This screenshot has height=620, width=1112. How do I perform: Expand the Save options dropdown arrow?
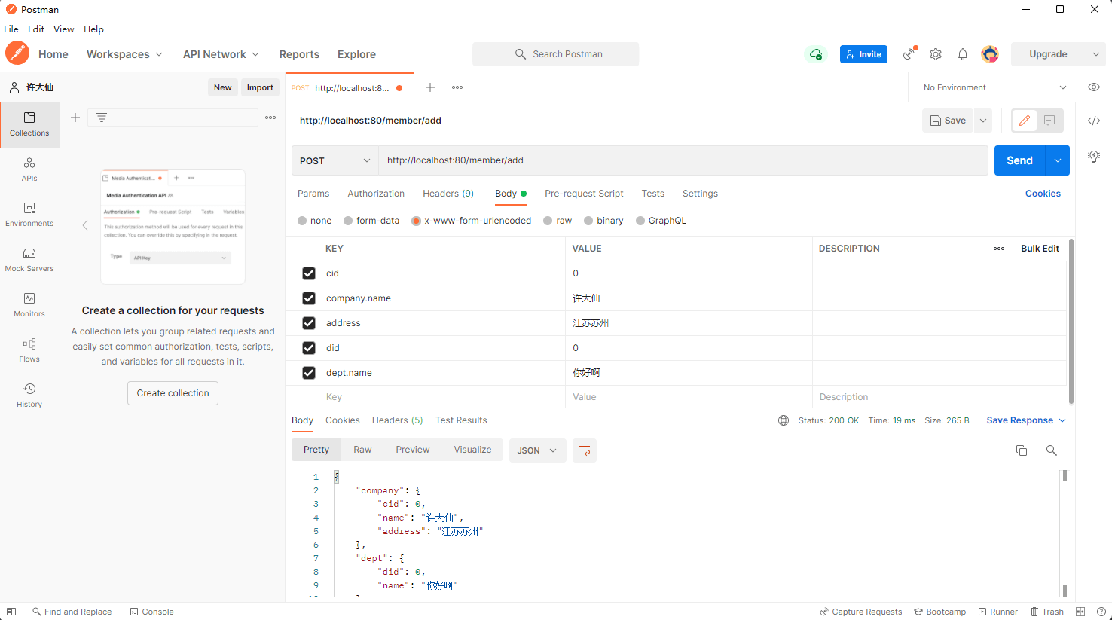click(983, 121)
